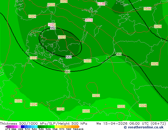Click the 1022 label just above the forecast date text
Image resolution: width=168 pixels, height=130 pixels.
click(121, 106)
